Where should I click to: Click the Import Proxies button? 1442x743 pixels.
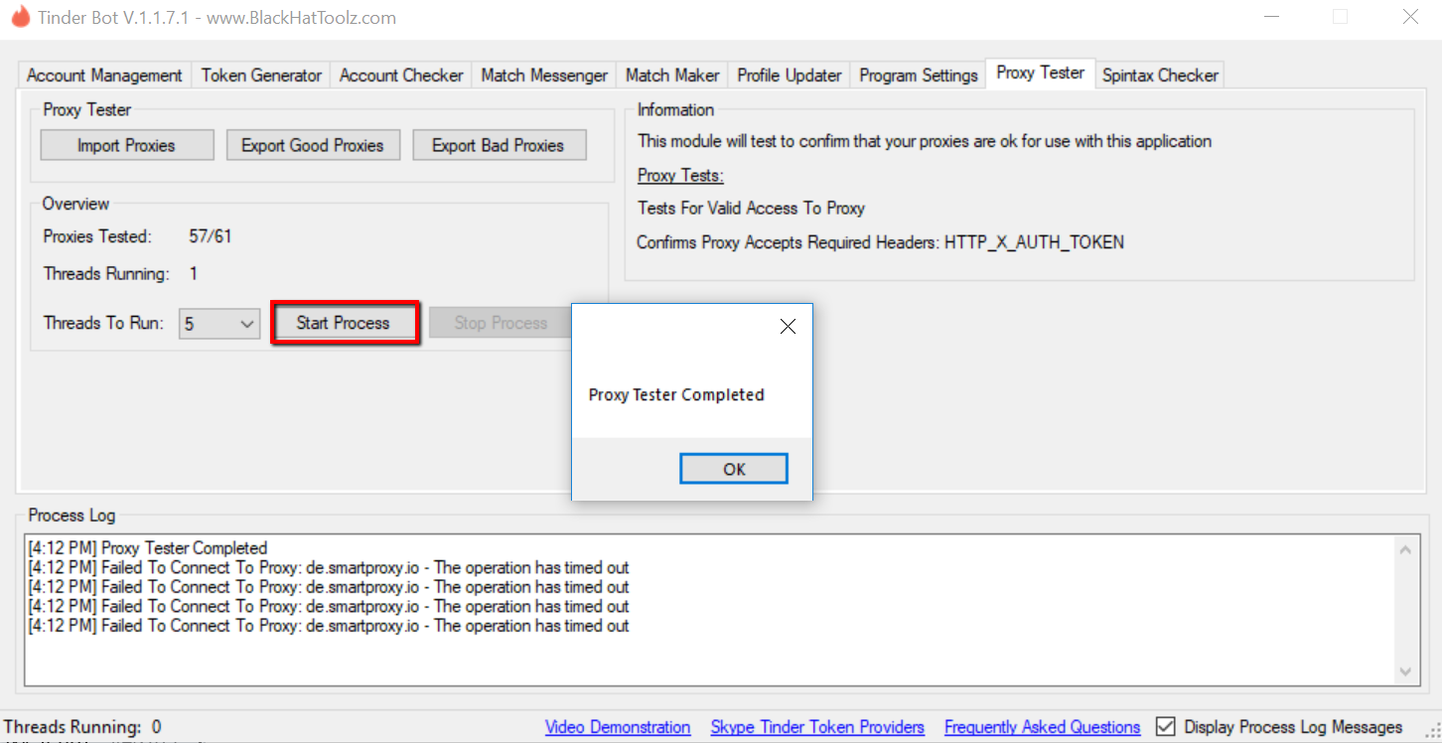click(126, 145)
